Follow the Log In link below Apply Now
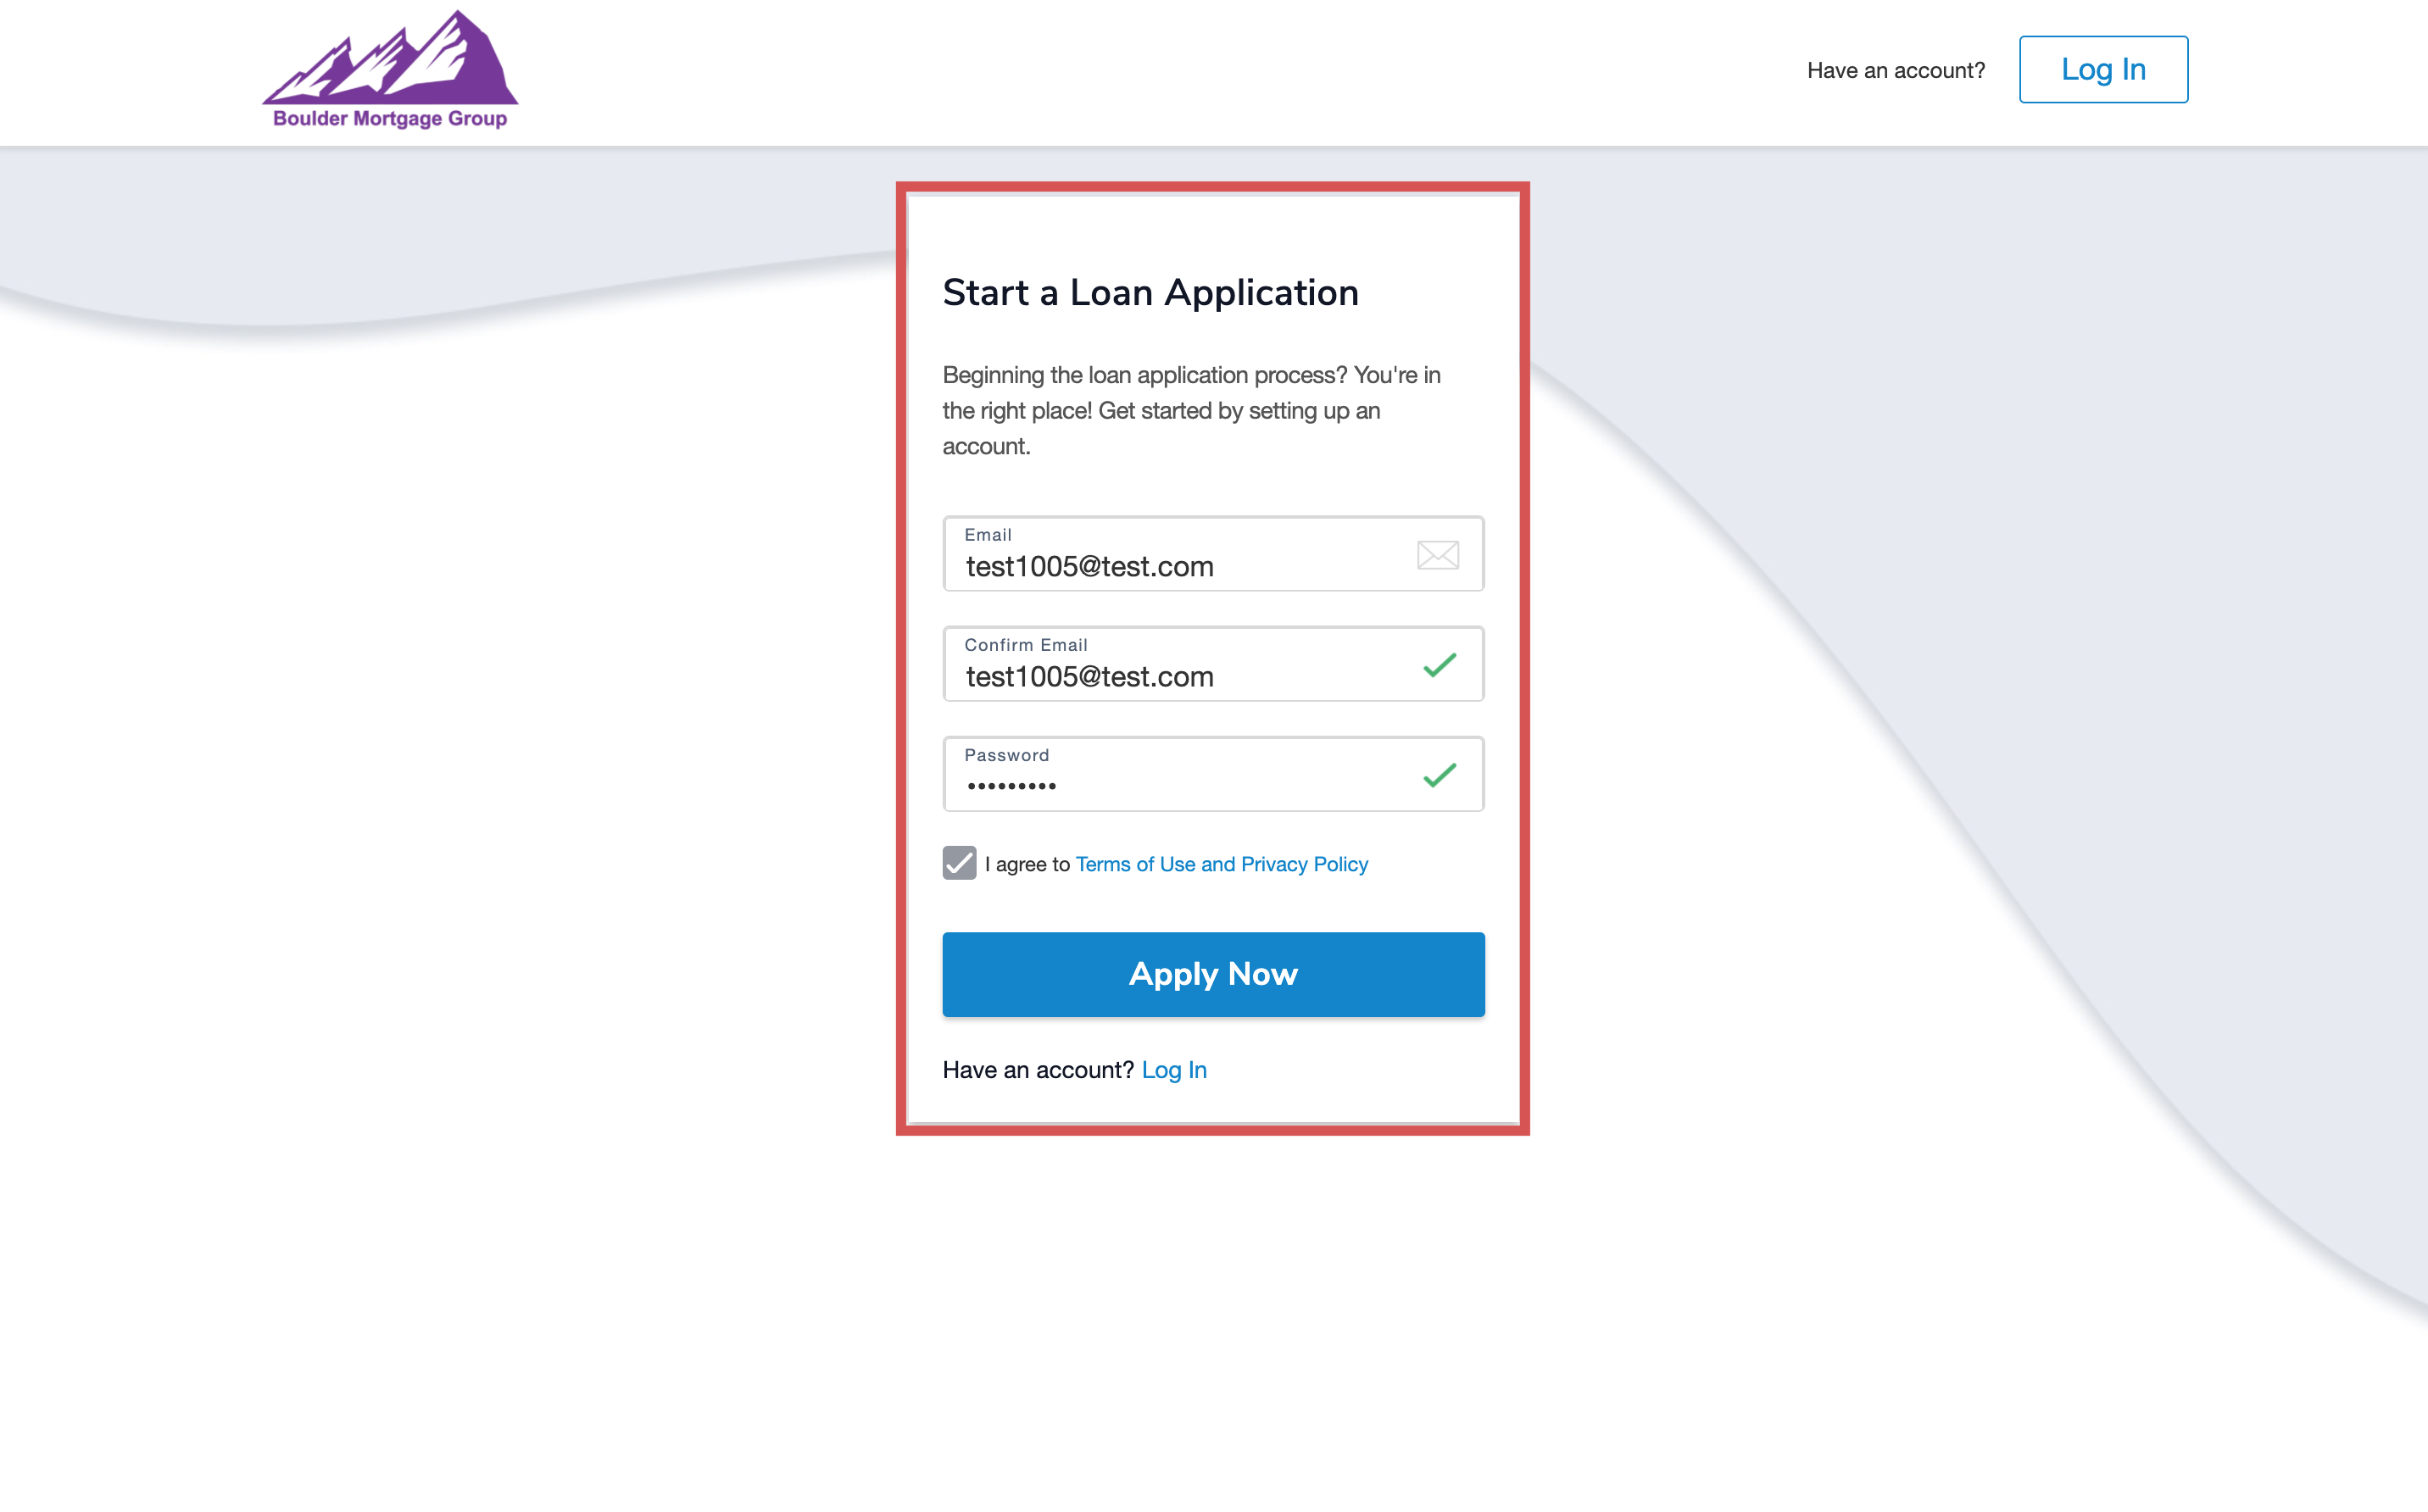 click(x=1174, y=1070)
